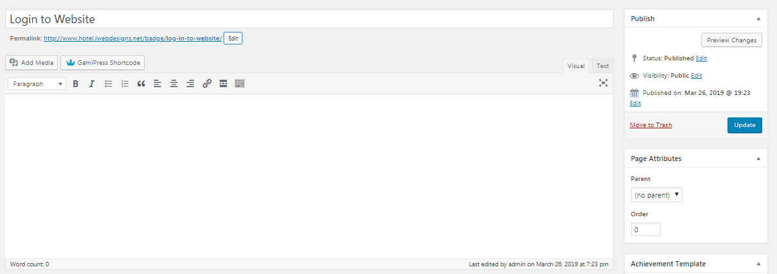Switch to the Text editor tab
Image resolution: width=777 pixels, height=274 pixels.
tap(603, 65)
